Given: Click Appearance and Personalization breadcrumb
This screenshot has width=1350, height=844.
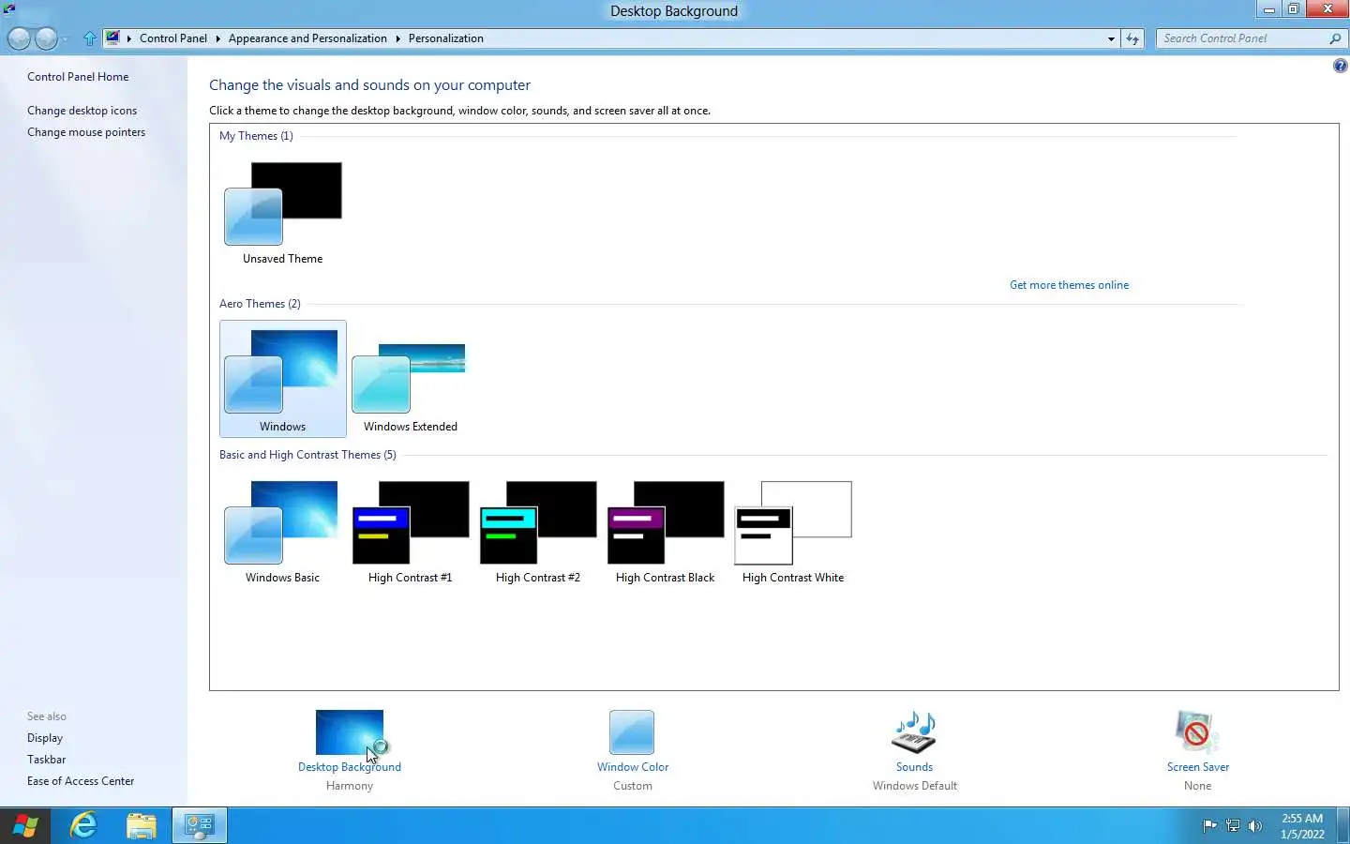Looking at the screenshot, I should [x=307, y=38].
